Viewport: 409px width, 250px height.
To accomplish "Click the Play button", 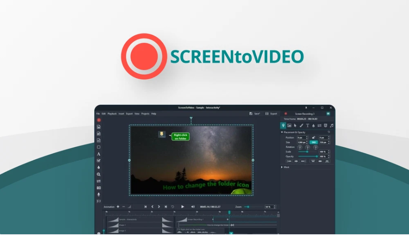I will pyautogui.click(x=183, y=207).
